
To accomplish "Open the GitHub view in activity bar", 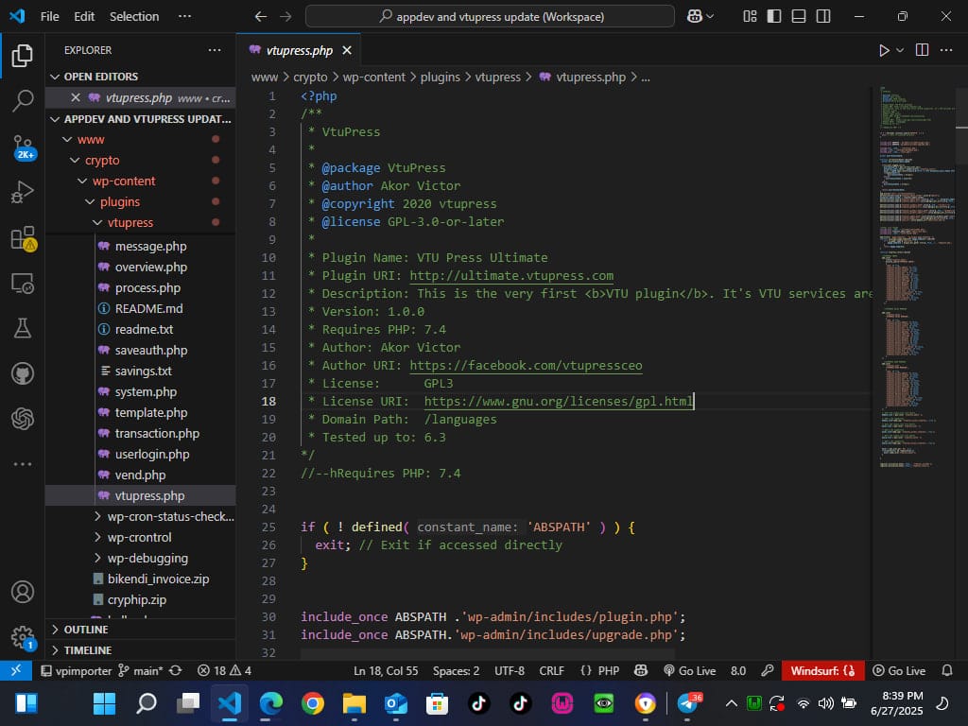I will (23, 373).
